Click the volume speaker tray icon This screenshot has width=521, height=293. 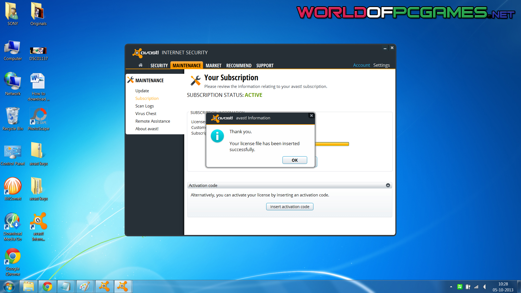[484, 287]
